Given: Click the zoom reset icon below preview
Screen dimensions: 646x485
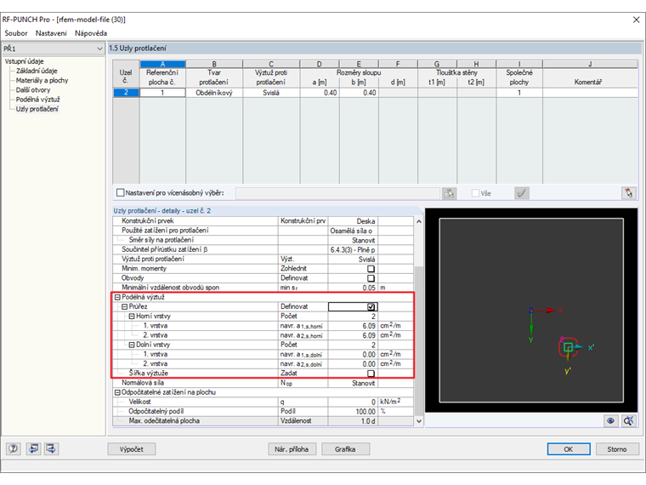Looking at the screenshot, I should [629, 420].
